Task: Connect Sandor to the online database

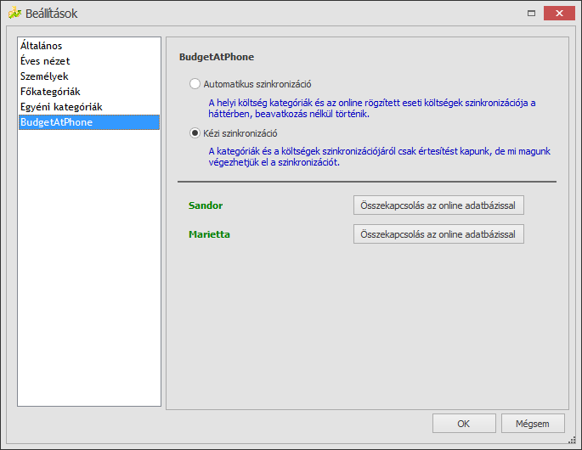Action: (438, 205)
